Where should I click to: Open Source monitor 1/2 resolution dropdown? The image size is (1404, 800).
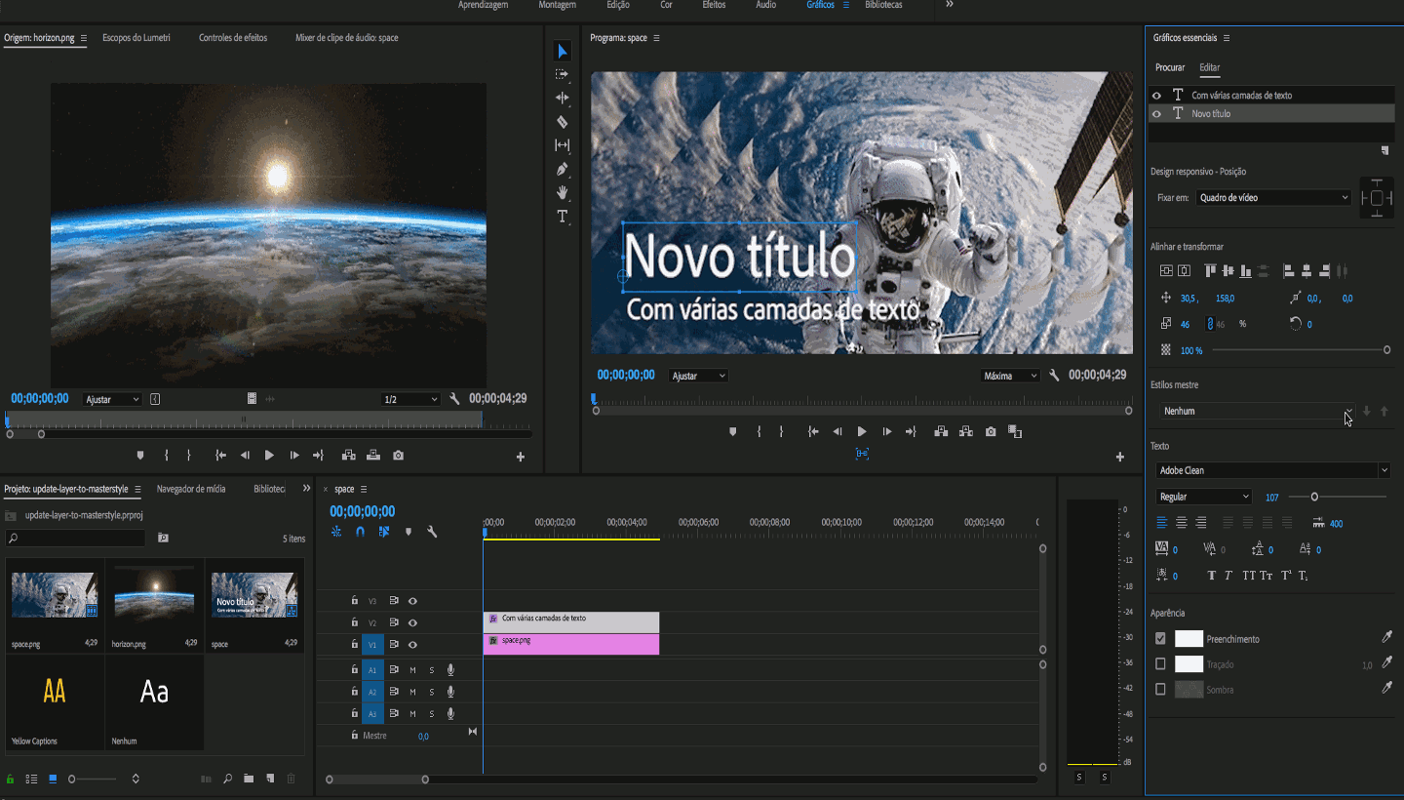[410, 399]
